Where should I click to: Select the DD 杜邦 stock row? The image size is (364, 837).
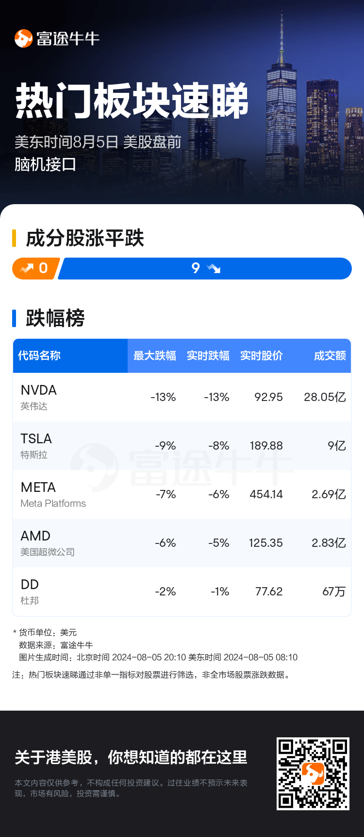182,592
